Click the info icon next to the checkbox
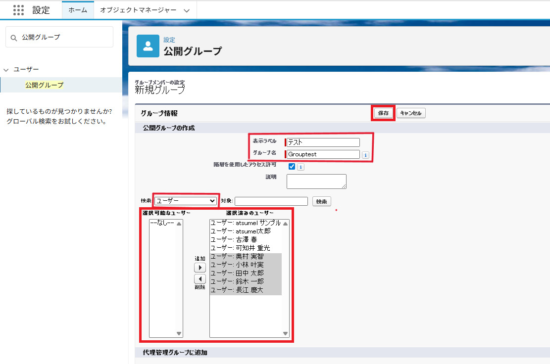Image resolution: width=550 pixels, height=364 pixels. click(300, 167)
